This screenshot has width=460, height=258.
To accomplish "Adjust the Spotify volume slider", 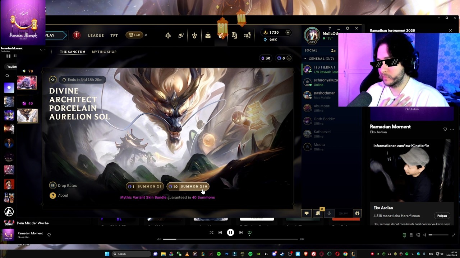I will point(438,235).
